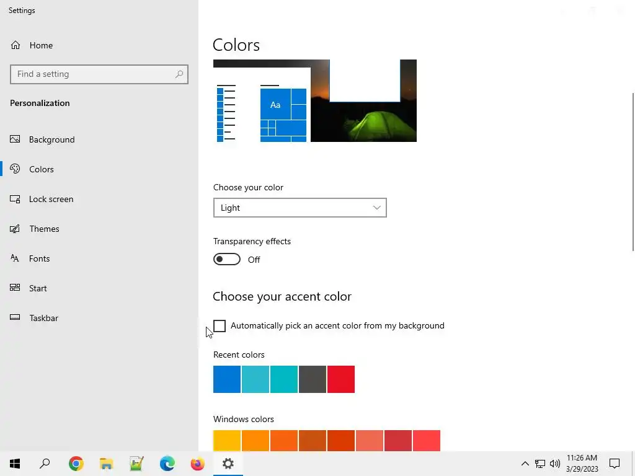Open the notification center icon
The height and width of the screenshot is (476, 635).
(x=615, y=464)
